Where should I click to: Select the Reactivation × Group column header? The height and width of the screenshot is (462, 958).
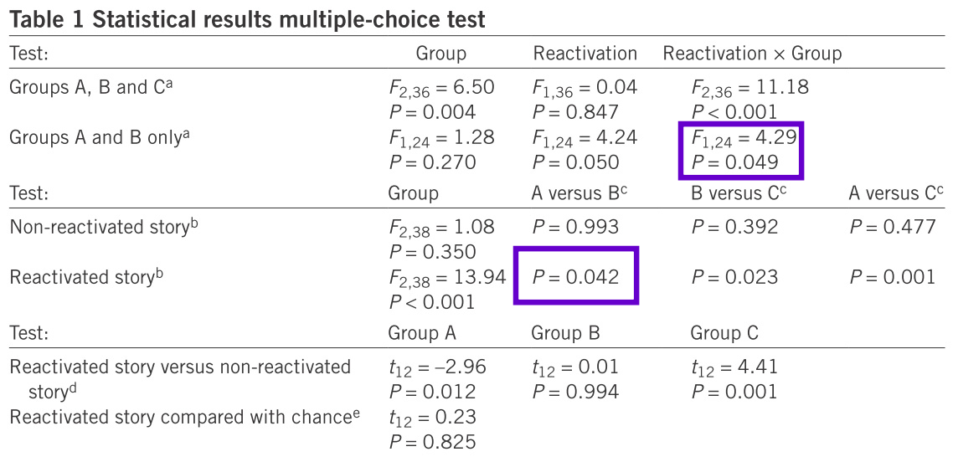(752, 54)
